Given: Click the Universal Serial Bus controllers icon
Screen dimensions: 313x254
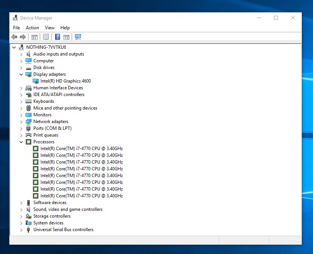Looking at the screenshot, I should [28, 229].
